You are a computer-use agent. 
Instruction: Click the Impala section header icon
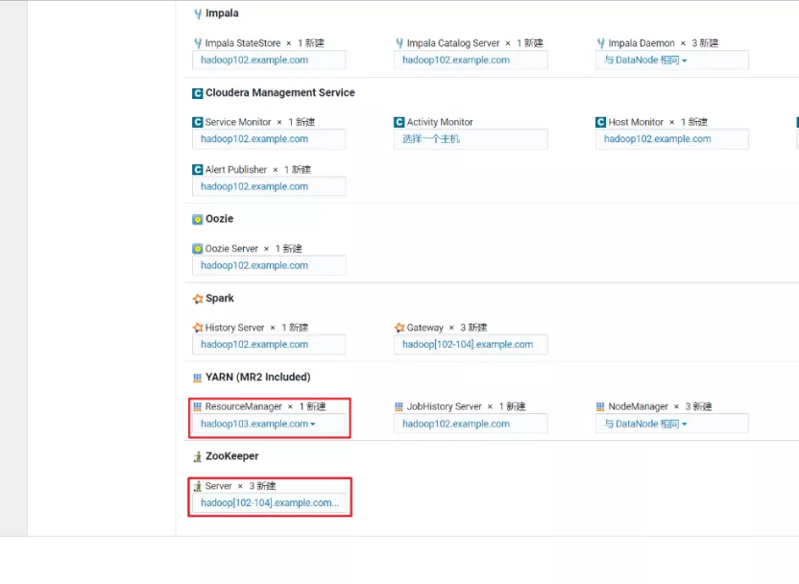pyautogui.click(x=198, y=13)
